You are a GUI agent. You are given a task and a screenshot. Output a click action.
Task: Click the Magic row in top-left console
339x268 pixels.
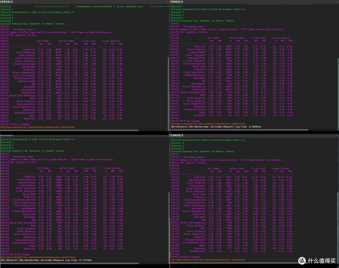click(x=62, y=116)
